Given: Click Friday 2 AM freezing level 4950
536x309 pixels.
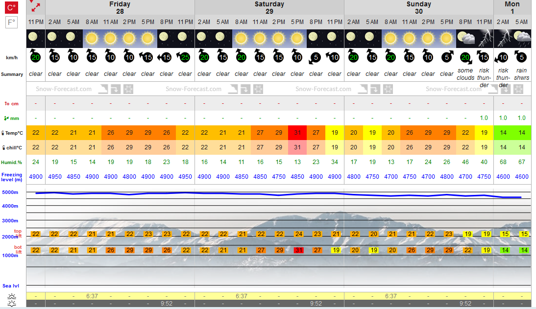Looking at the screenshot, I should coord(55,177).
